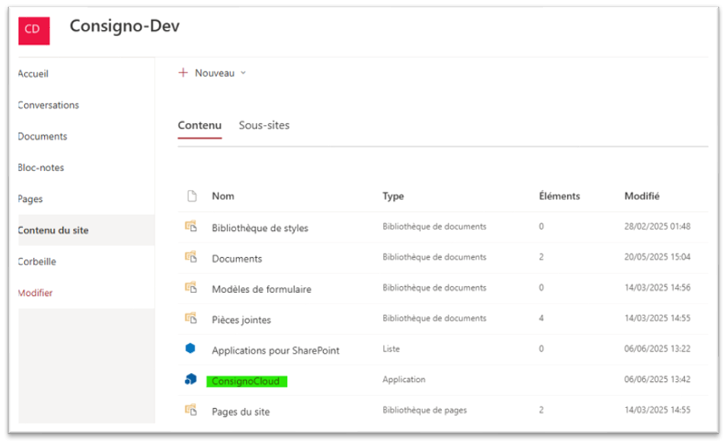Sort by the Éléments column header

[x=559, y=196]
